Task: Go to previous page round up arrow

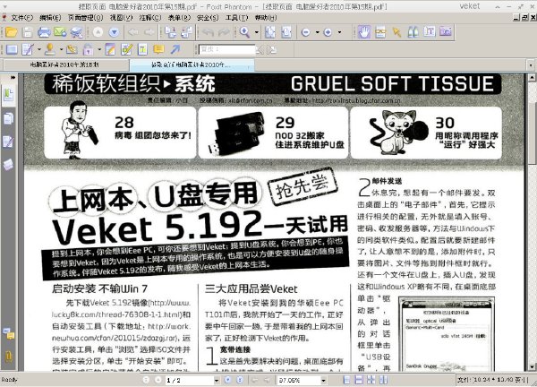Action: [98, 32]
